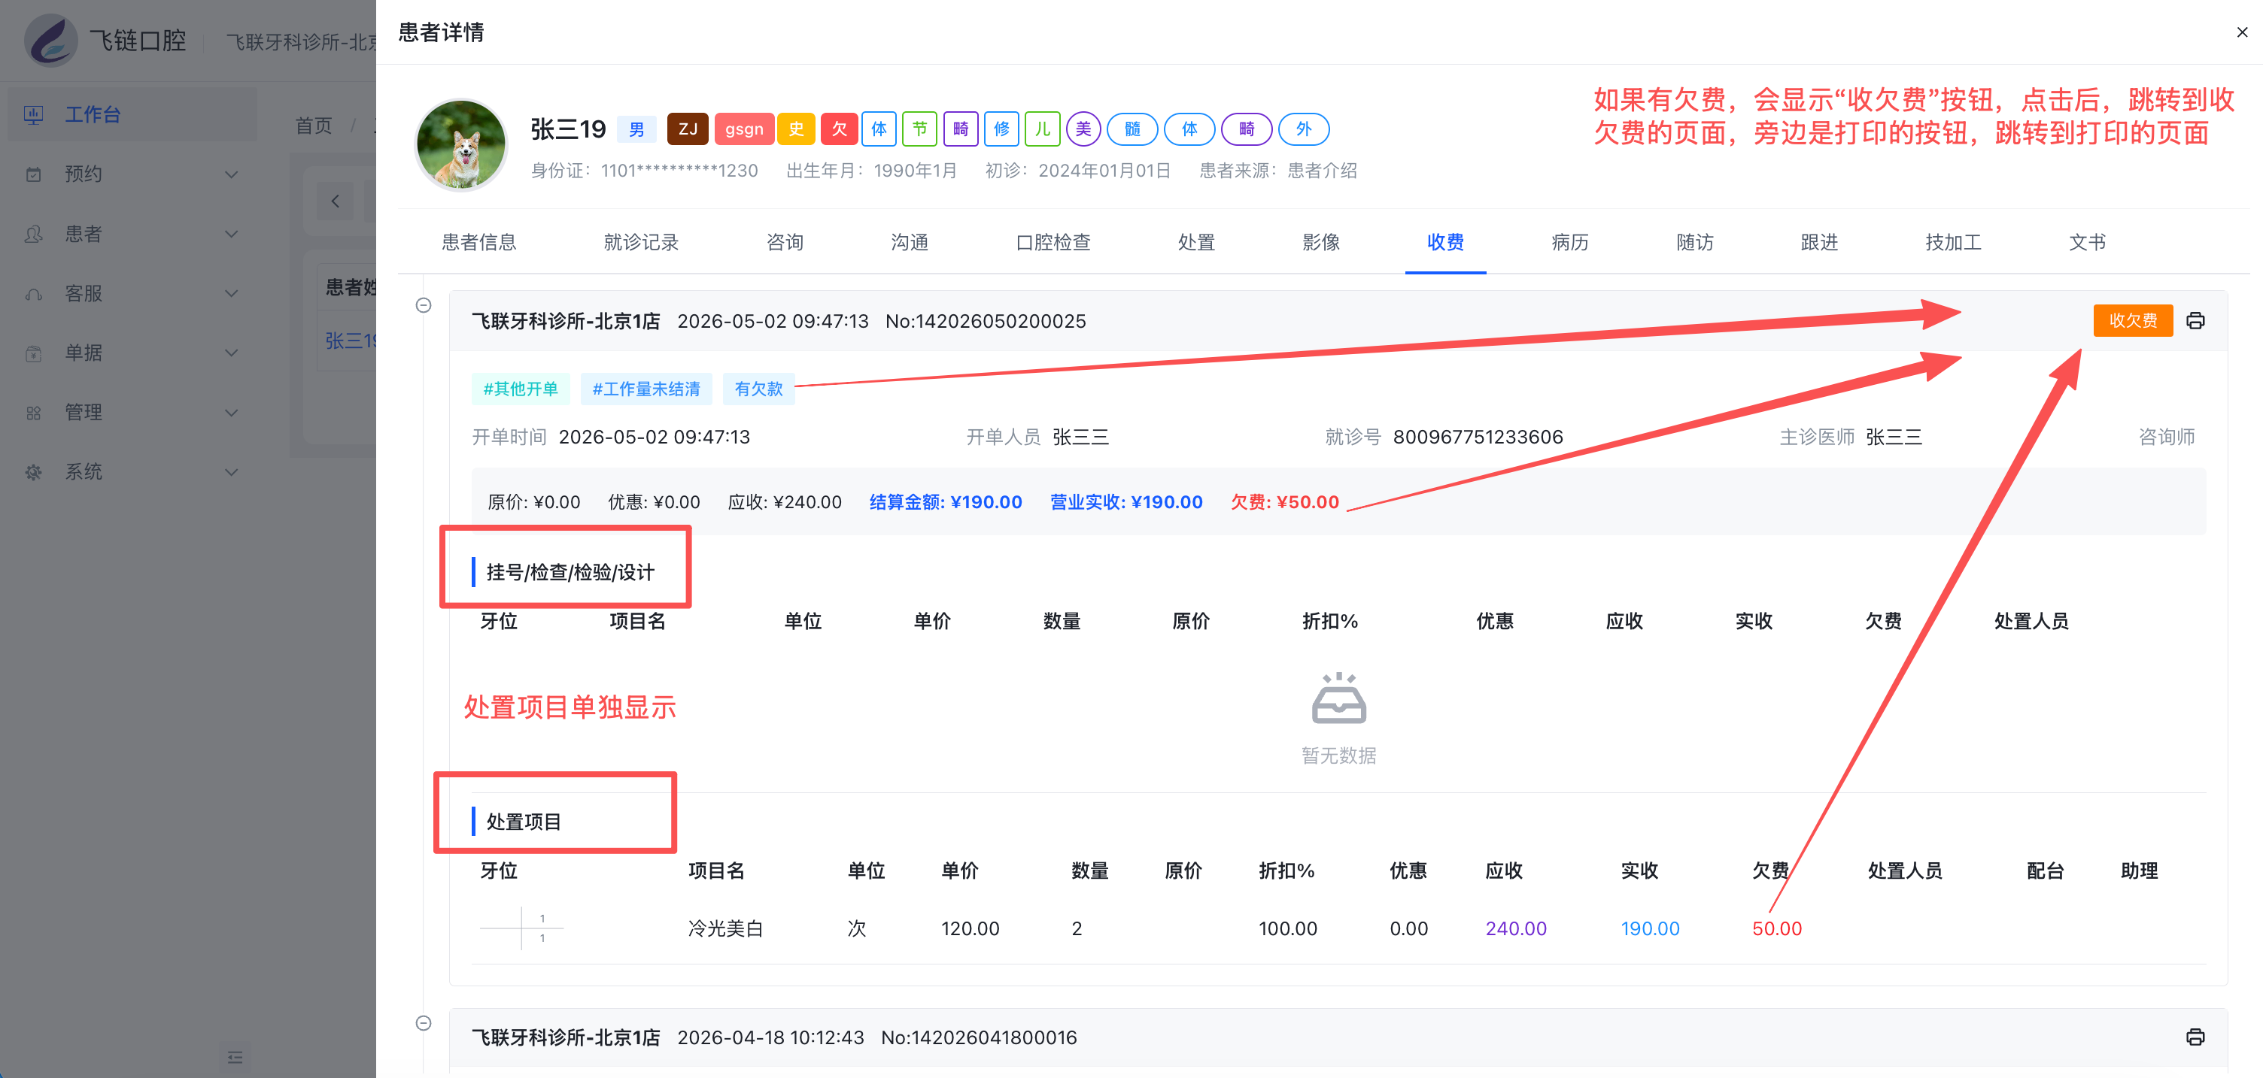Open the 咨询 tab

pyautogui.click(x=785, y=242)
